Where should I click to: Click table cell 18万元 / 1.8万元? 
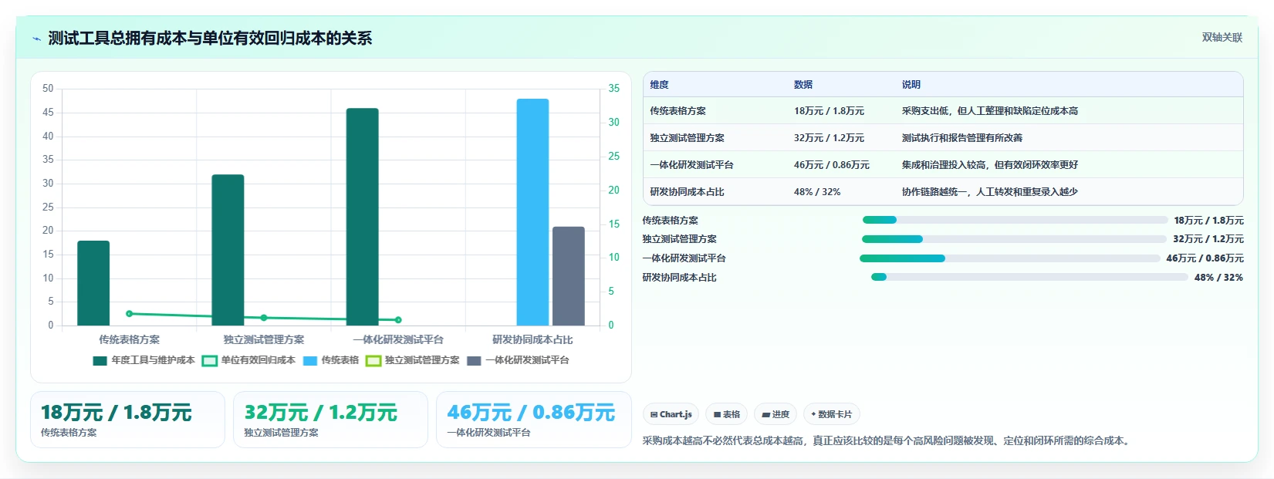(x=829, y=111)
